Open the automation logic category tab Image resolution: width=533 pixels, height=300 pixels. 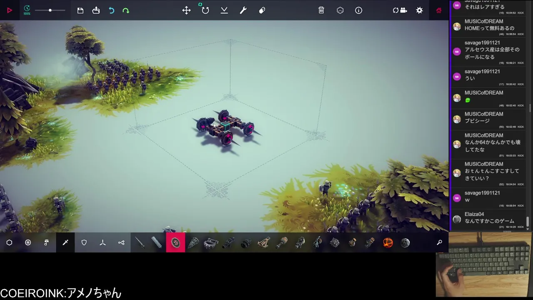[121, 242]
